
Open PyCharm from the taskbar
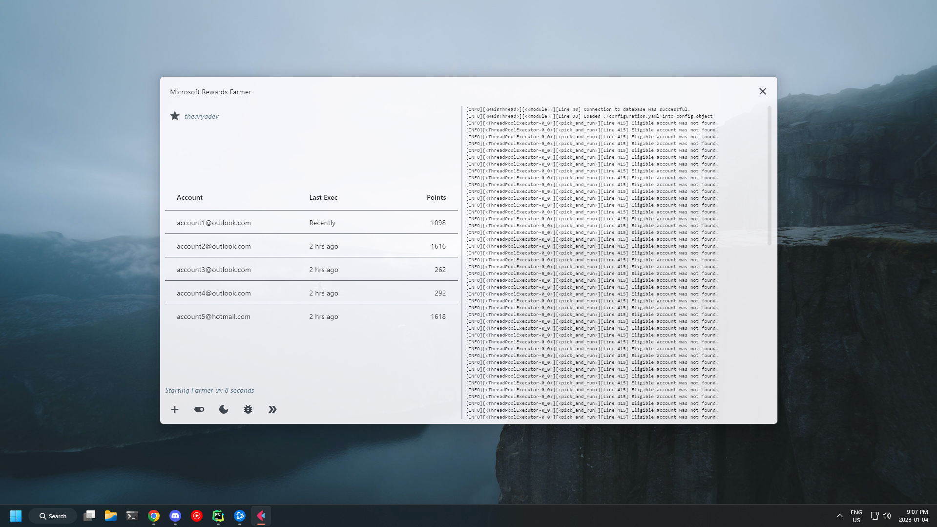click(x=218, y=516)
